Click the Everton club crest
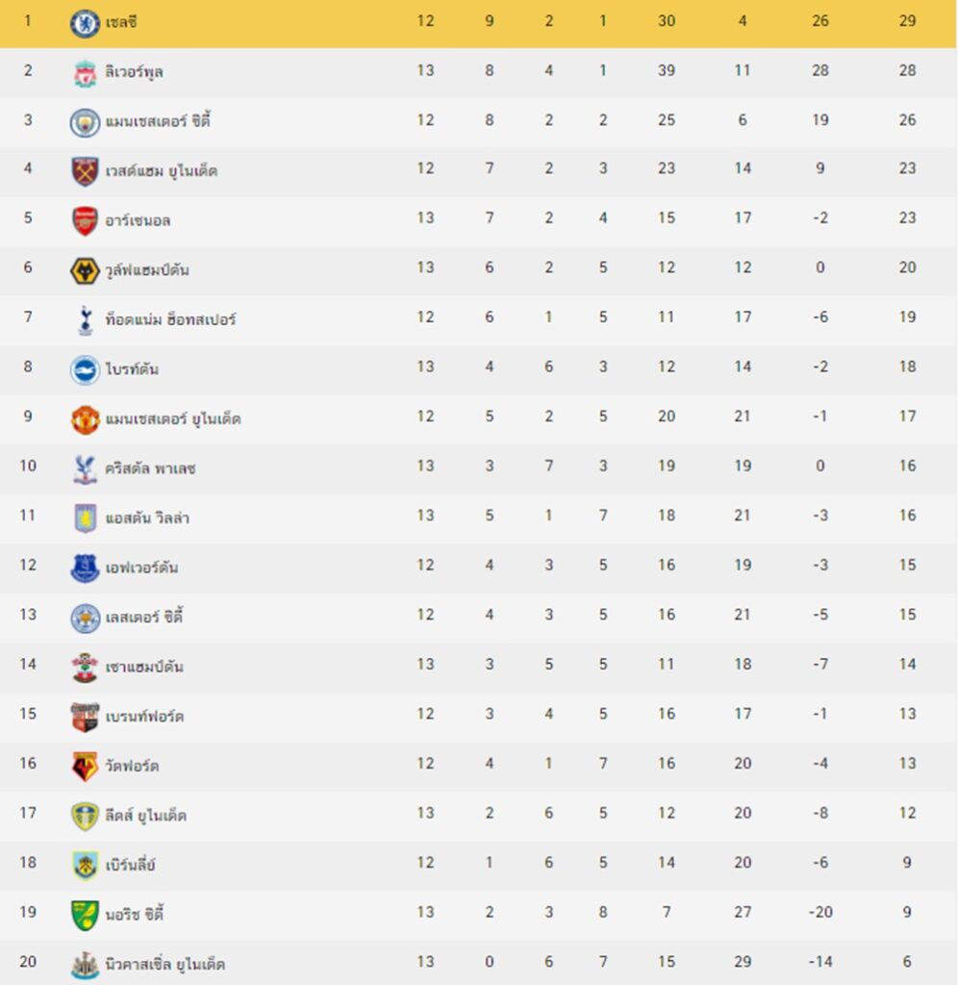Screen dimensions: 959x985 (x=85, y=568)
